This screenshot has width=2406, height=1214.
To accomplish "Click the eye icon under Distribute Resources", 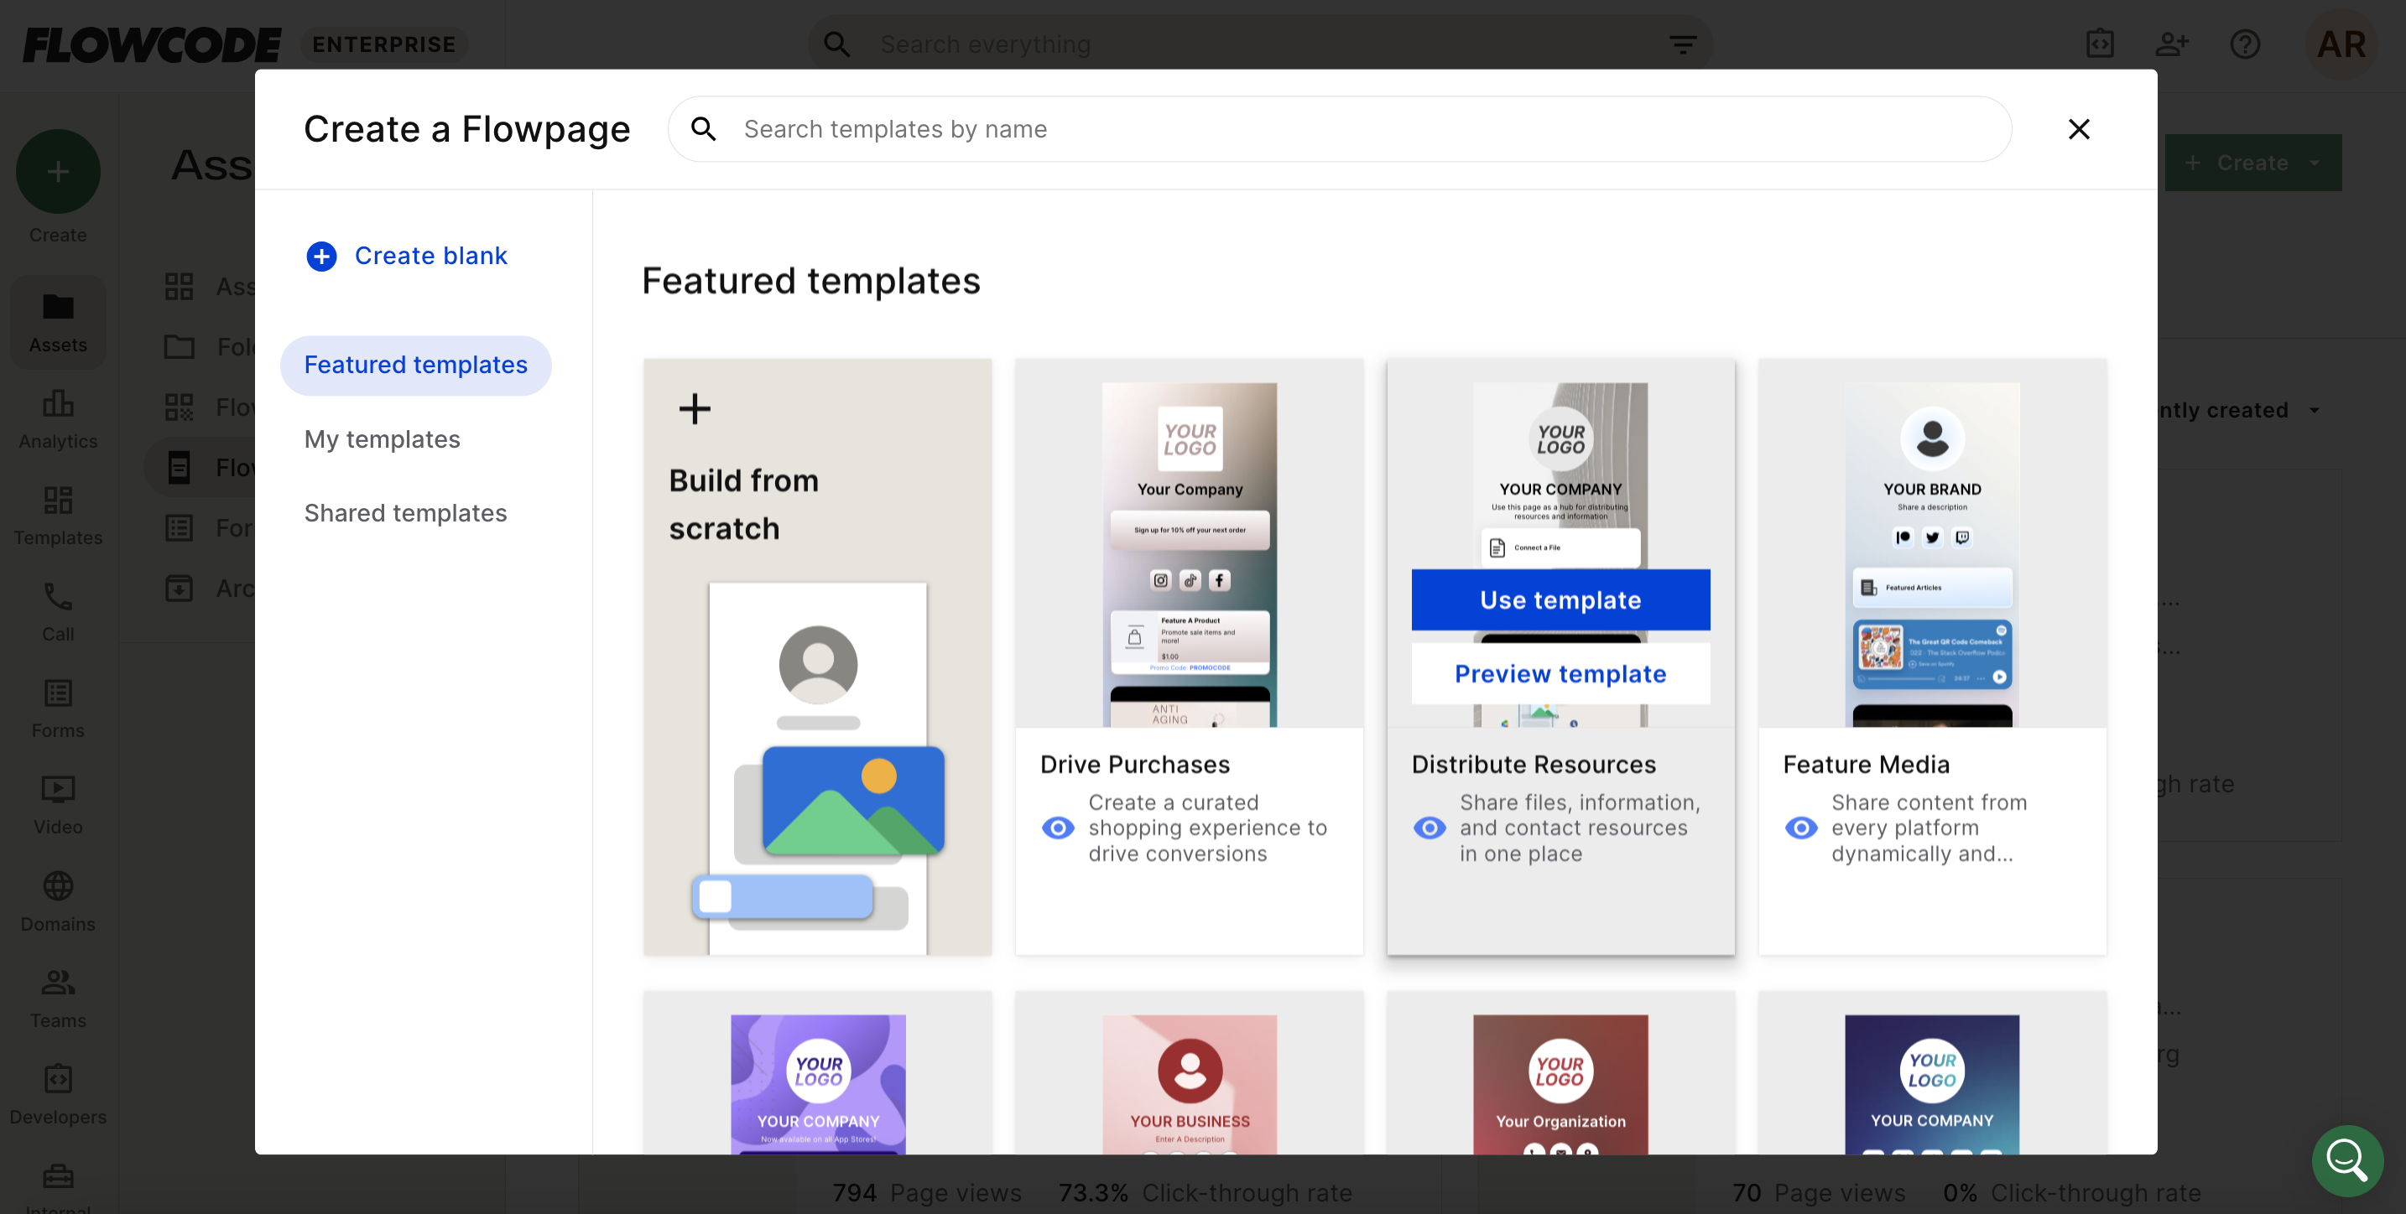I will click(1429, 827).
